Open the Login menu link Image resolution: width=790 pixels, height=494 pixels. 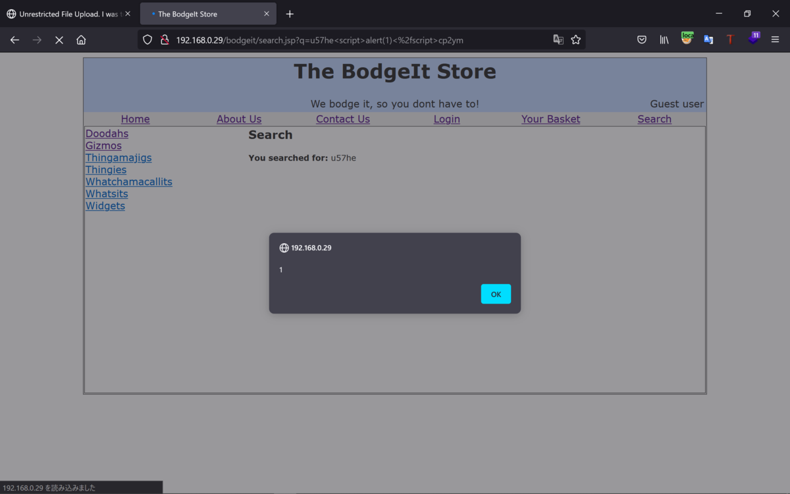447,119
